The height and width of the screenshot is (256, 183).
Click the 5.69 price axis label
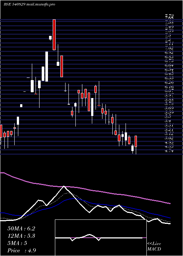pyautogui.click(x=169, y=108)
